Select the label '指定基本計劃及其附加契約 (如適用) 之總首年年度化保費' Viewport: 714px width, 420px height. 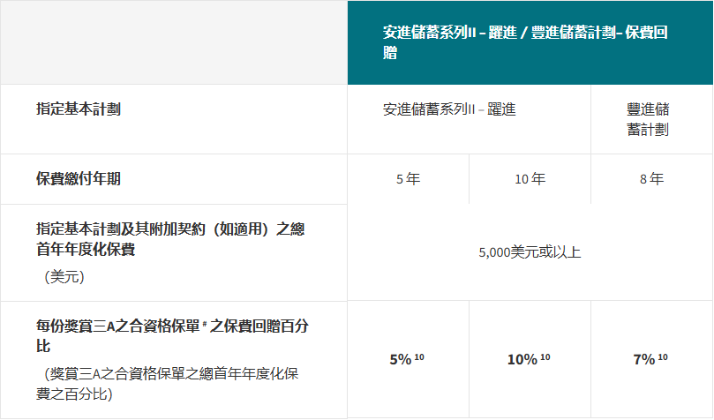(170, 239)
